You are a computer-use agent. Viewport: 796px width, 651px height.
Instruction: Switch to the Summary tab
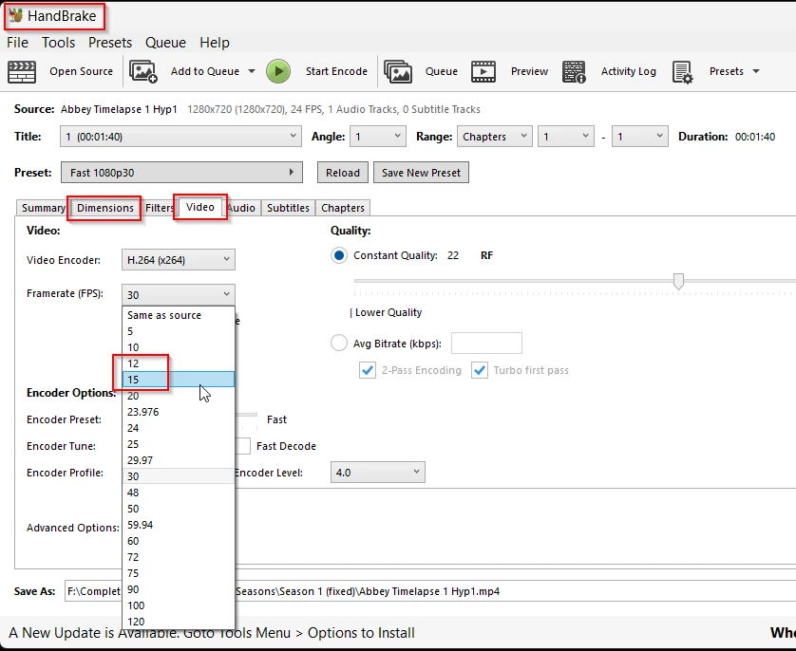tap(44, 208)
